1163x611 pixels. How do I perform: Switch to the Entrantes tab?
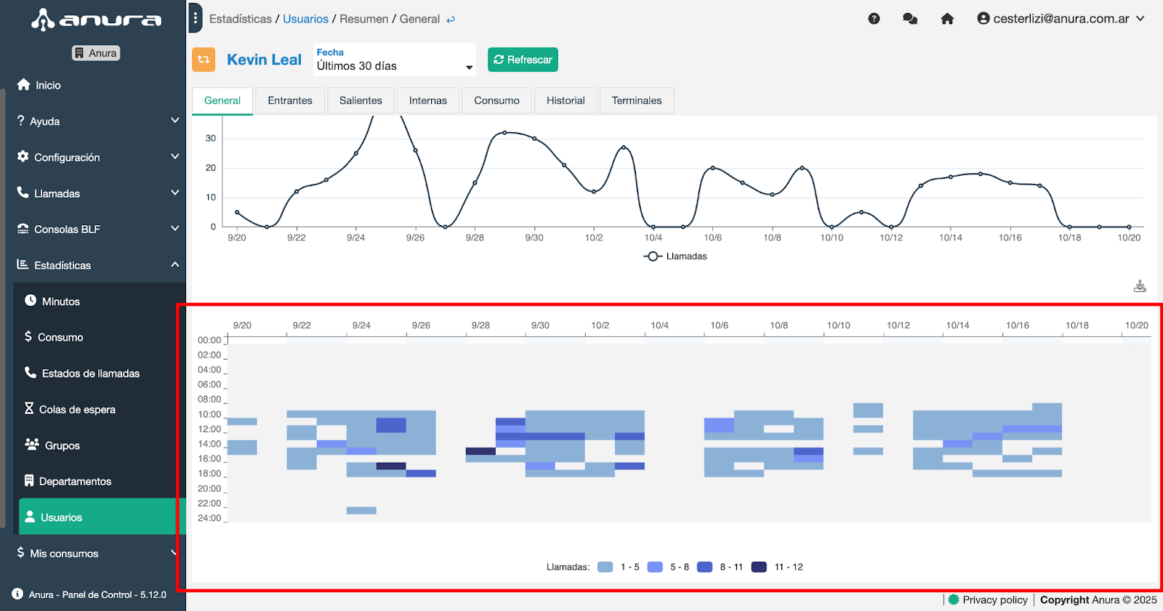coord(289,101)
